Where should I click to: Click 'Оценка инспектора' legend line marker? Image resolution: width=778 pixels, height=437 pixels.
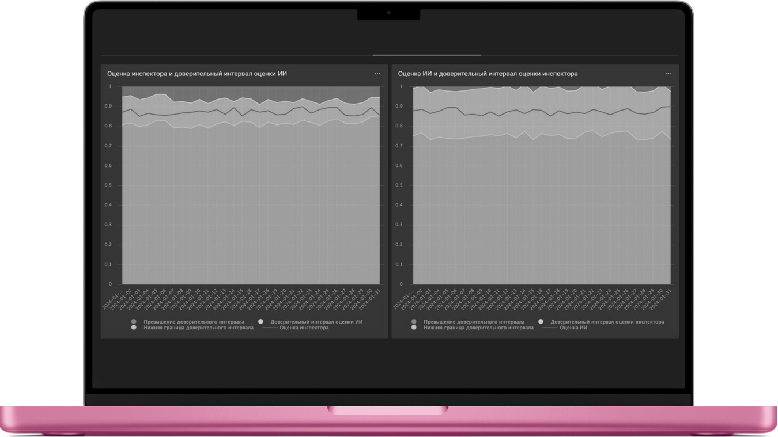click(270, 328)
